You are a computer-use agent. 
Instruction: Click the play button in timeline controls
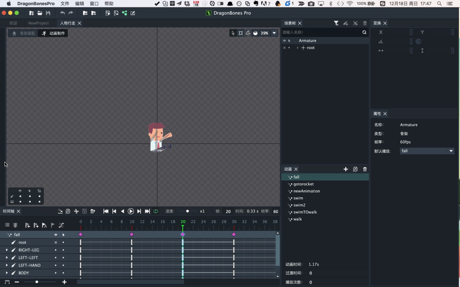click(131, 211)
